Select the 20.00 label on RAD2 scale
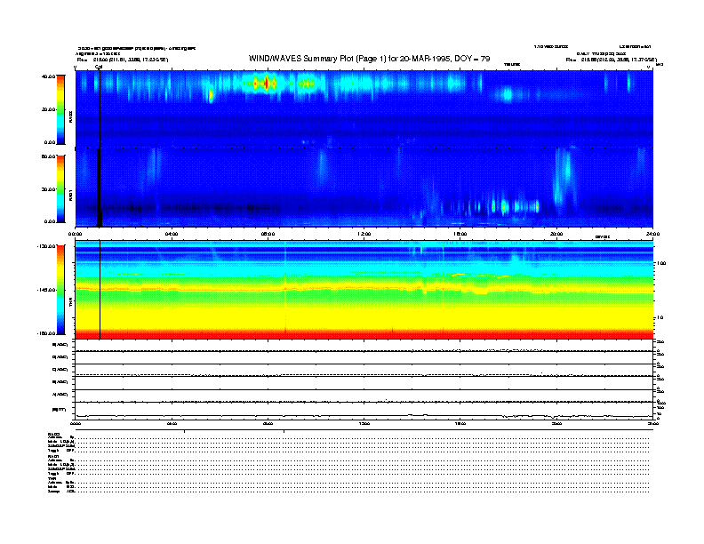Viewport: 704px width, 544px height. [x=49, y=109]
